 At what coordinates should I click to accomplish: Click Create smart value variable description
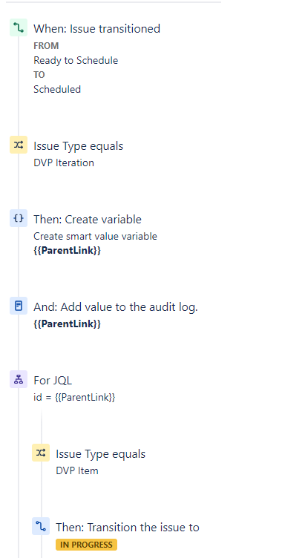click(x=95, y=236)
